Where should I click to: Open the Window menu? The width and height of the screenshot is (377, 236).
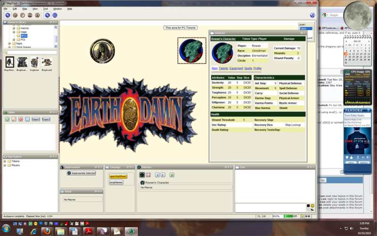coord(57,9)
